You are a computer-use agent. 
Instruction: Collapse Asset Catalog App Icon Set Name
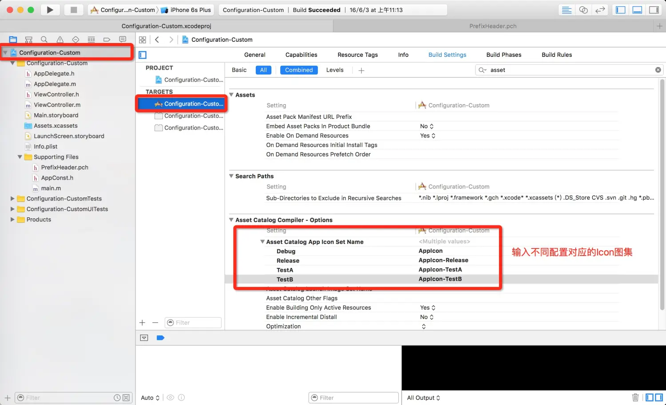click(x=262, y=242)
